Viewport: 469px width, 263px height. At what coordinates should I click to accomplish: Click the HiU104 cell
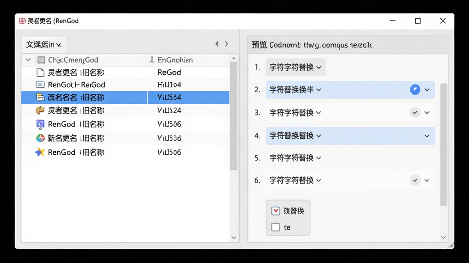[x=169, y=84]
